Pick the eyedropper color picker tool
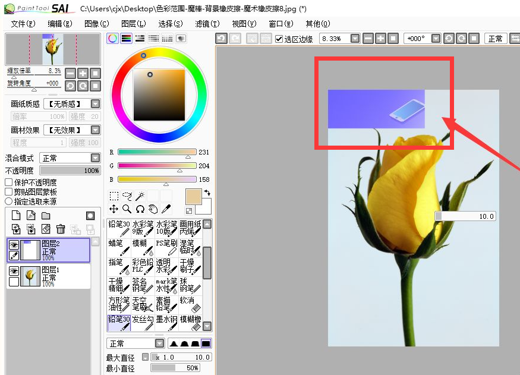Viewport: 520px width, 375px height. coord(166,209)
